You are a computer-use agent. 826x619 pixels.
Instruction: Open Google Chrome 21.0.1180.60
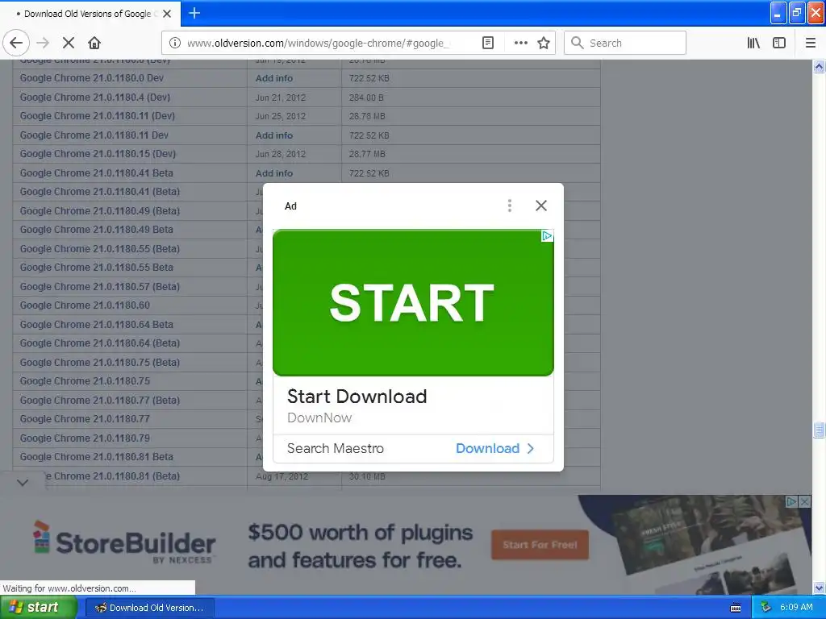click(85, 305)
